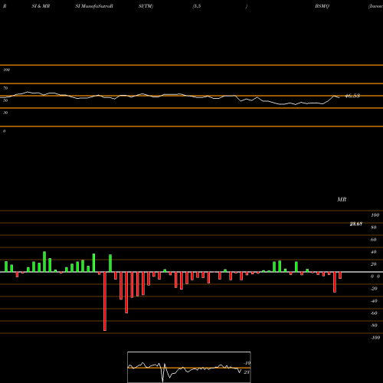The width and height of the screenshot is (383, 383).
Task: Click the 60 label on MR axis
Action: [x=374, y=240]
